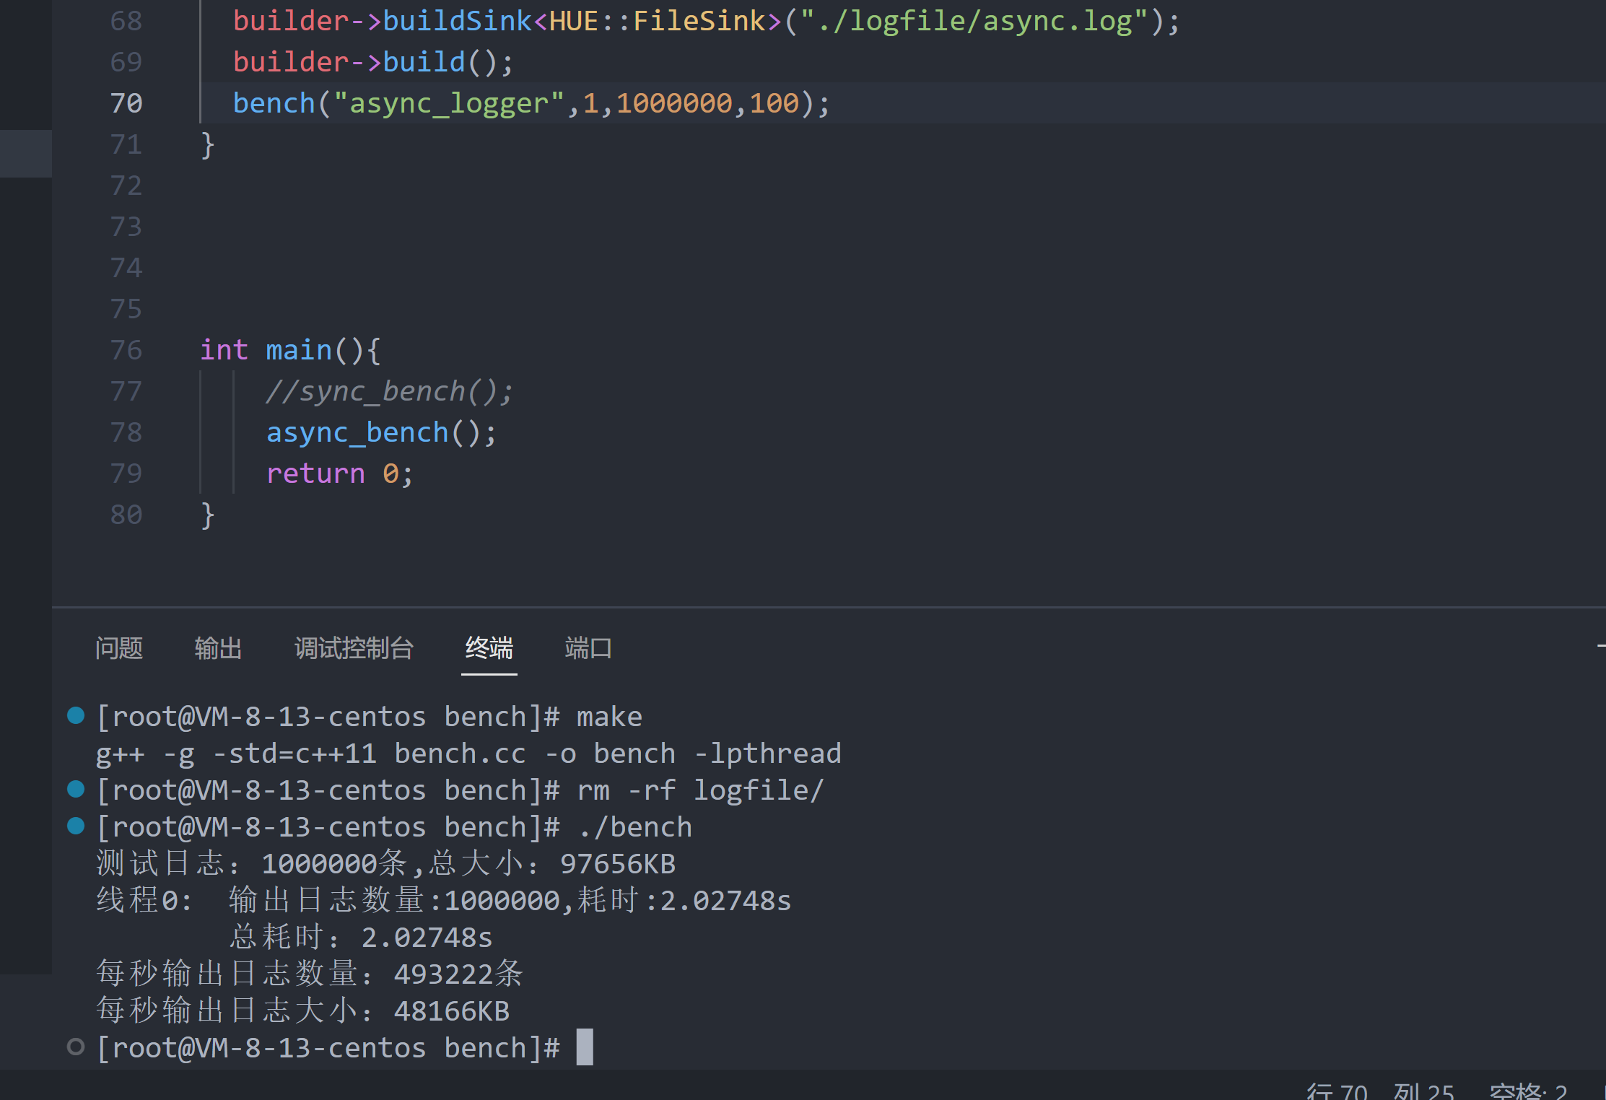Click the commented //sync_bench() line
The image size is (1606, 1100).
click(388, 391)
